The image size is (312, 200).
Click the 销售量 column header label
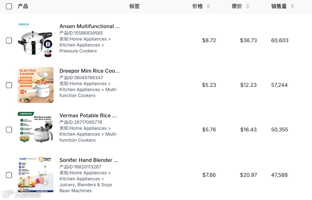(x=279, y=6)
